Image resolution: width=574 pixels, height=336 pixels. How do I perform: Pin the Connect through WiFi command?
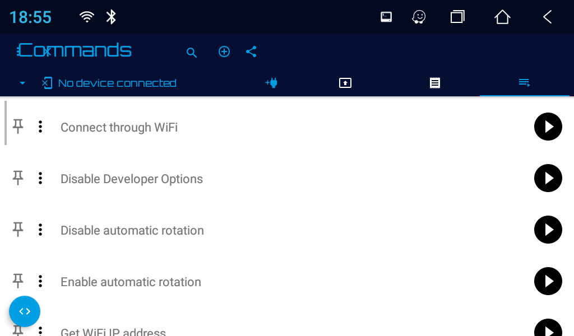tap(17, 127)
